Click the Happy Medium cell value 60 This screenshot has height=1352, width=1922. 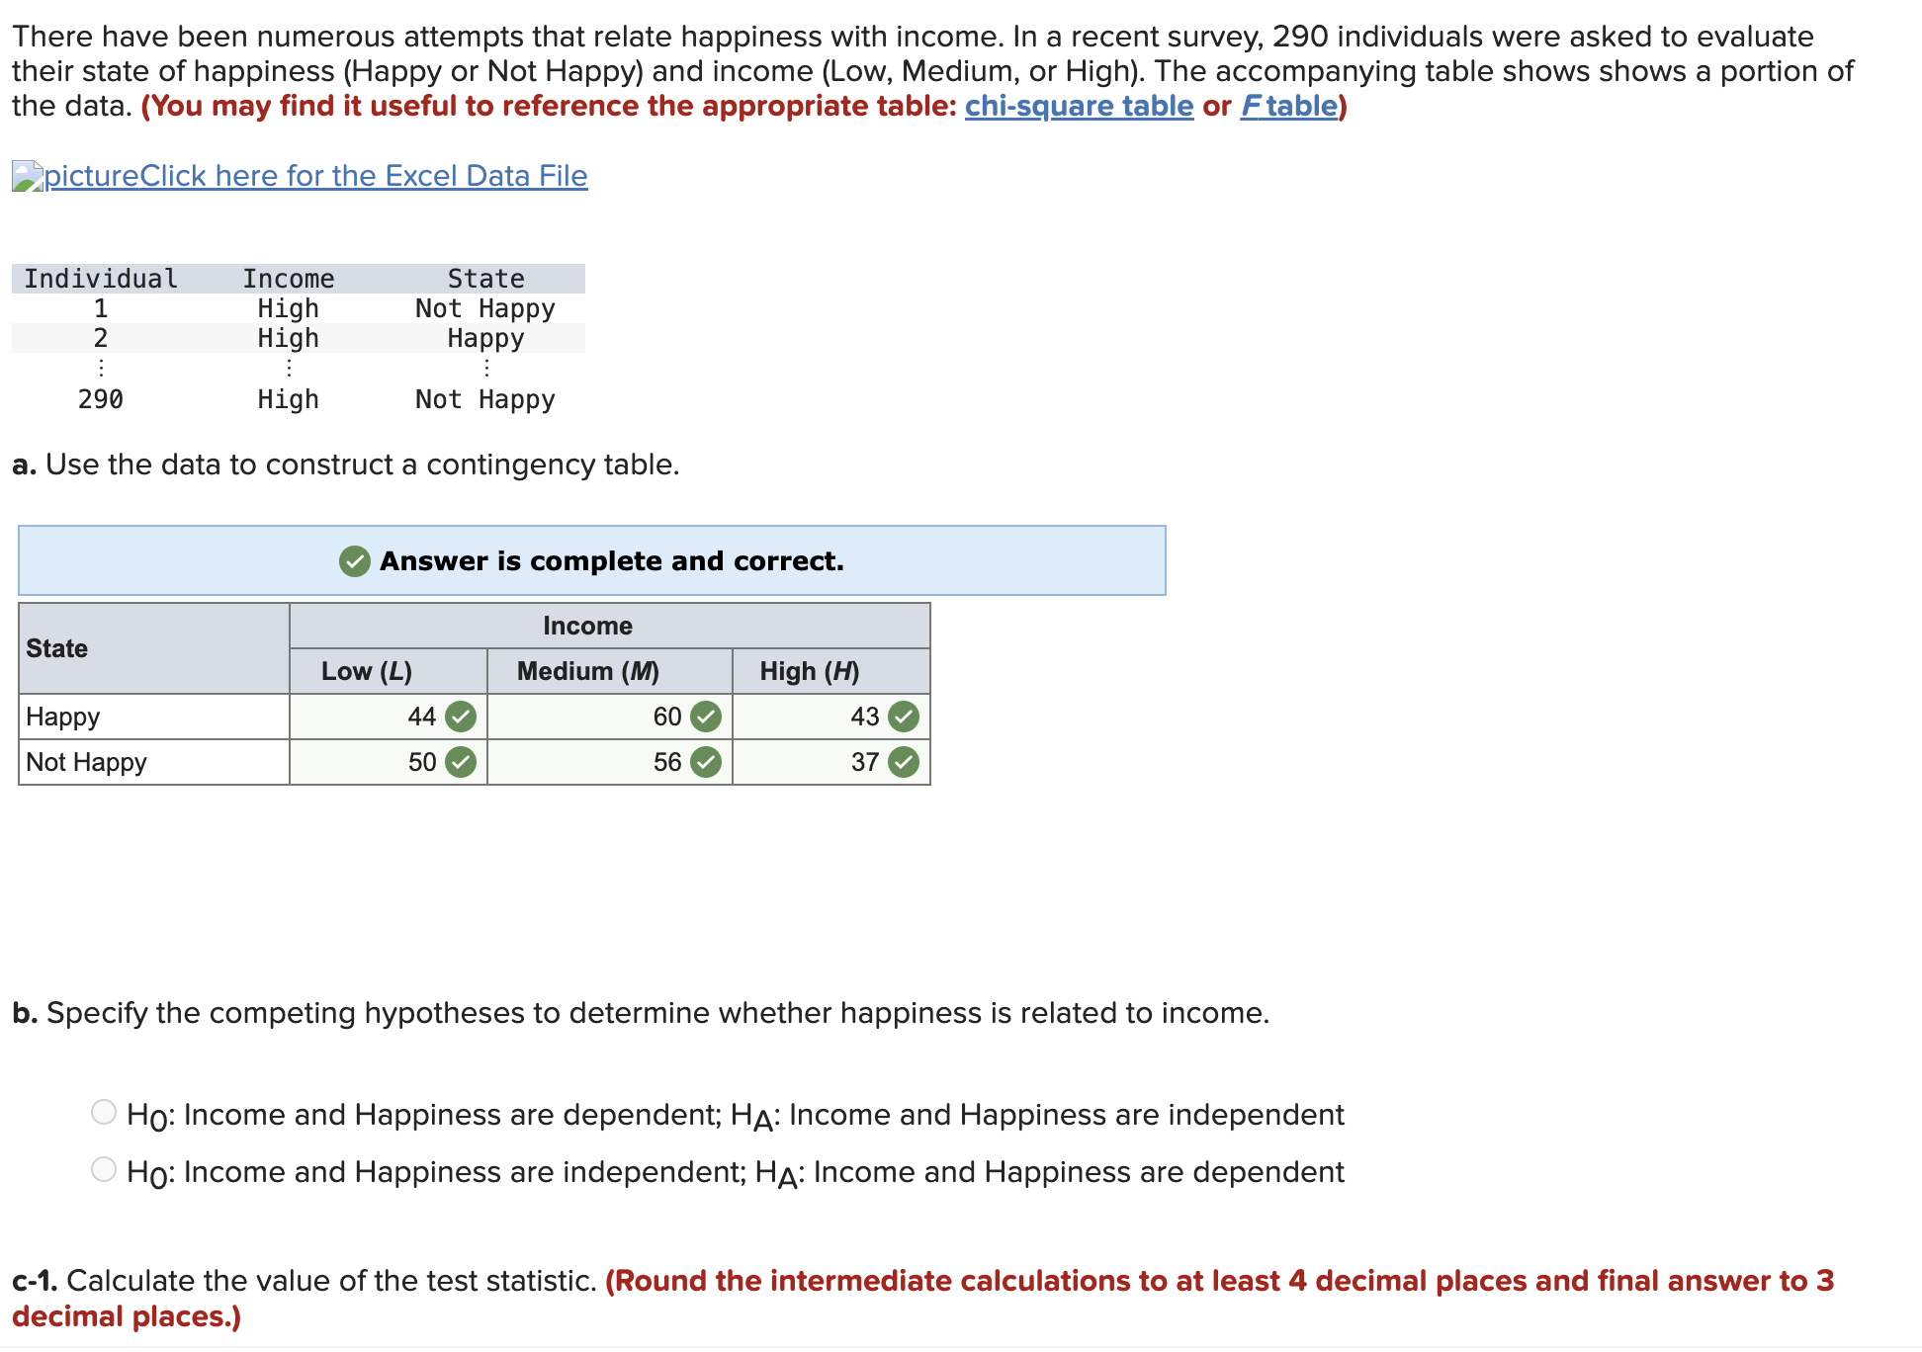[x=667, y=717]
